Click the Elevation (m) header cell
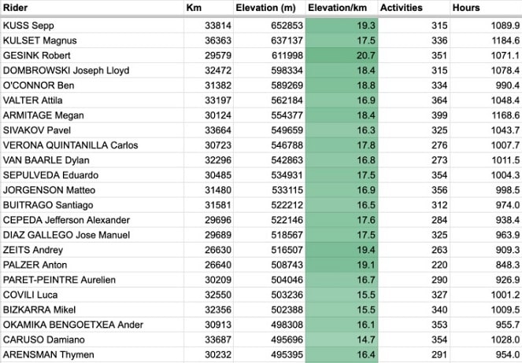The width and height of the screenshot is (522, 363). [269, 8]
